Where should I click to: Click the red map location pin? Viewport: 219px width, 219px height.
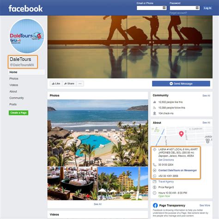(182, 134)
